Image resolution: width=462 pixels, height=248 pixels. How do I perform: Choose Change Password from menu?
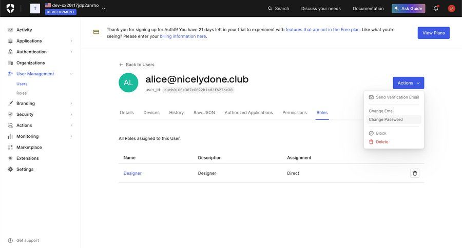pyautogui.click(x=394, y=119)
